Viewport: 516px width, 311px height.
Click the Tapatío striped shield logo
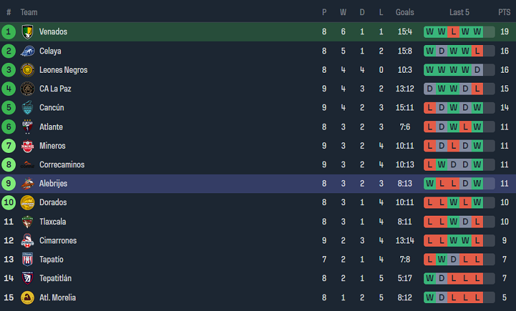click(28, 259)
